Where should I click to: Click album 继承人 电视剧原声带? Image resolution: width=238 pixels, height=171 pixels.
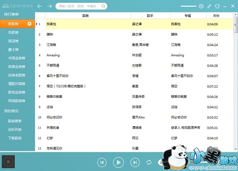click(186, 128)
